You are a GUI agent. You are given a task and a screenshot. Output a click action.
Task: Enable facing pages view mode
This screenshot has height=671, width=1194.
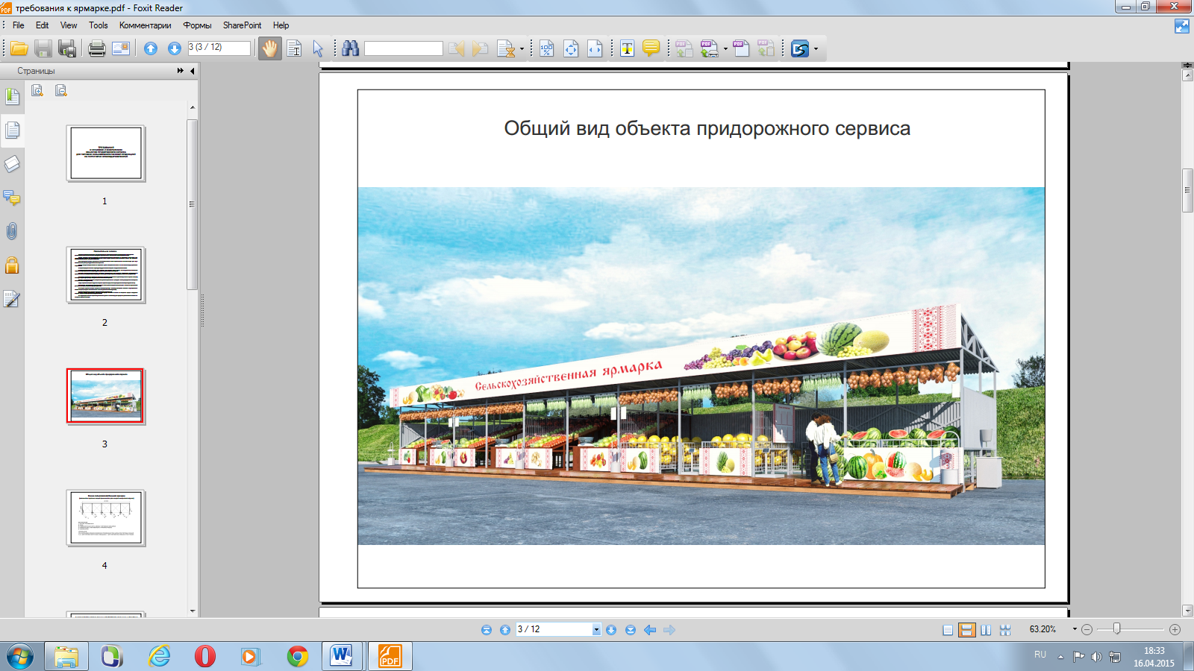coord(986,630)
